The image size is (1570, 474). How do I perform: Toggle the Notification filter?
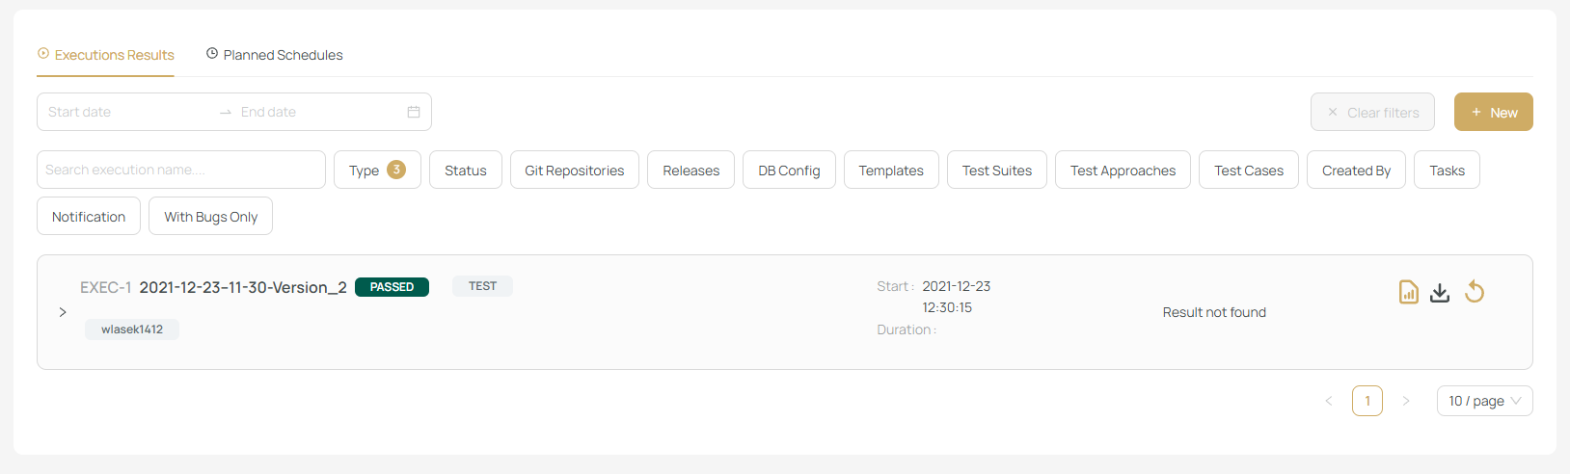coord(89,217)
